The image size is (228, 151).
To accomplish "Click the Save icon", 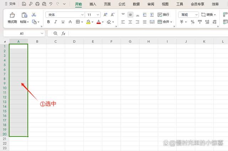I will [x=24, y=4].
